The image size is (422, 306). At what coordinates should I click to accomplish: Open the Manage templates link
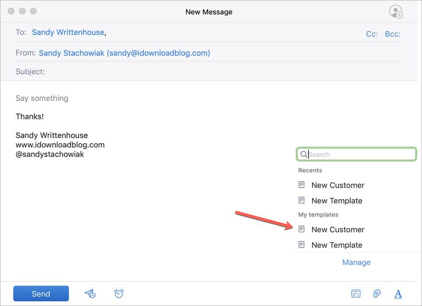tap(357, 262)
